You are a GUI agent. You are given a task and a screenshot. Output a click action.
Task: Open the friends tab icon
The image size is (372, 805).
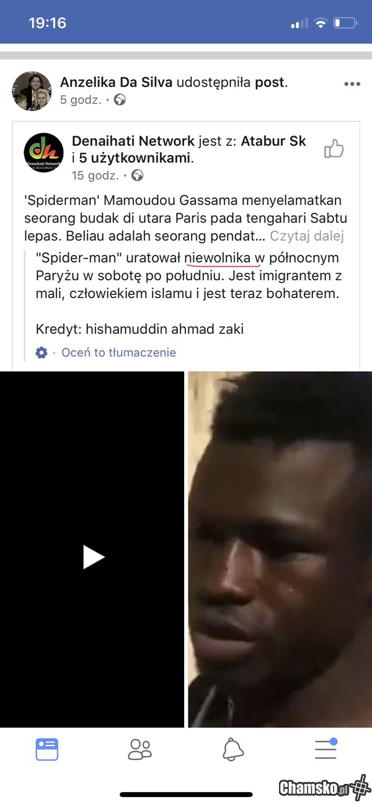tap(139, 749)
